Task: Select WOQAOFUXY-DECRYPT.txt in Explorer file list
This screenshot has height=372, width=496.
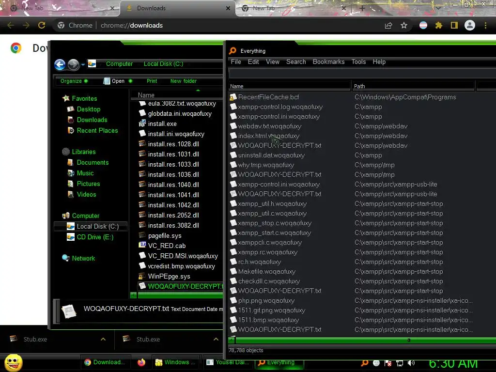Action: pos(181,286)
